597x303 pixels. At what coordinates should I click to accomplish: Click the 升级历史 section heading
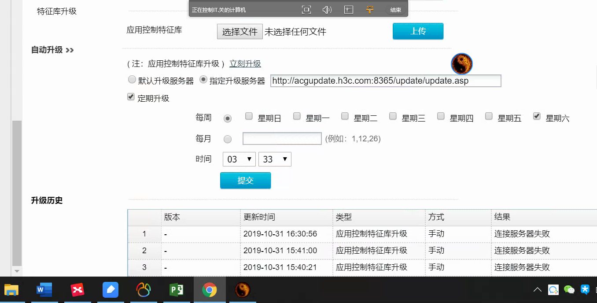click(47, 200)
